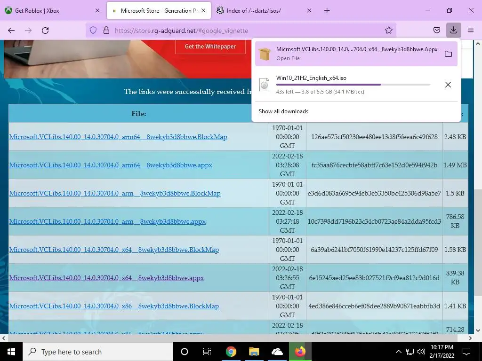482x361 pixels.
Task: Click the 1.49 MB size cell
Action: tap(455, 165)
